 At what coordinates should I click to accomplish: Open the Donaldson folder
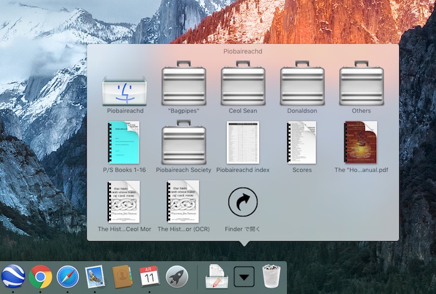(302, 84)
